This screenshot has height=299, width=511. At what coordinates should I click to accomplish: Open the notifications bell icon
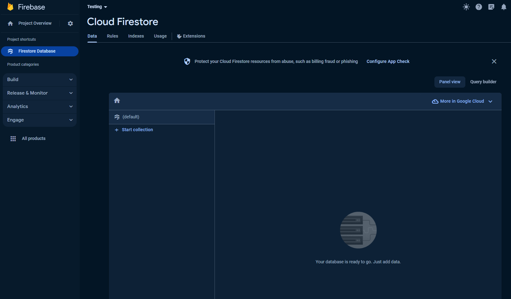(504, 7)
